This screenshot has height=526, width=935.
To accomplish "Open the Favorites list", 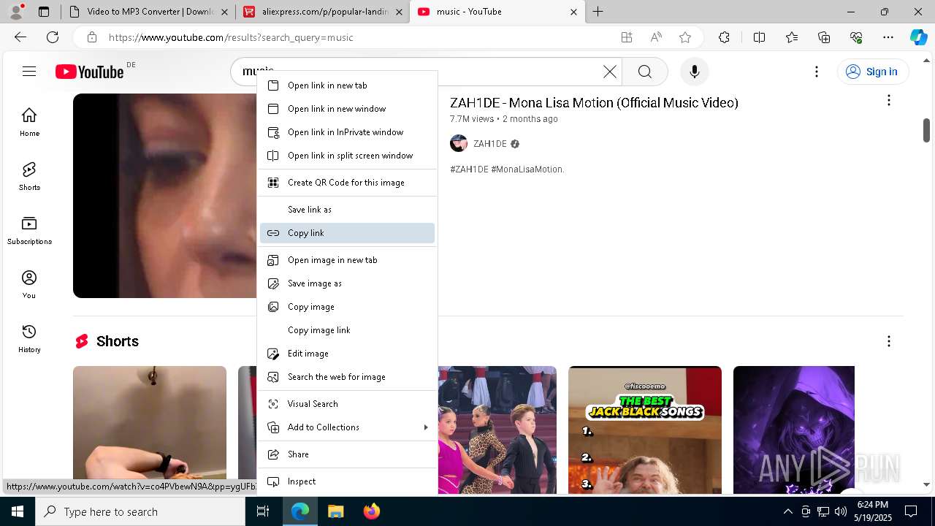I will (x=792, y=37).
